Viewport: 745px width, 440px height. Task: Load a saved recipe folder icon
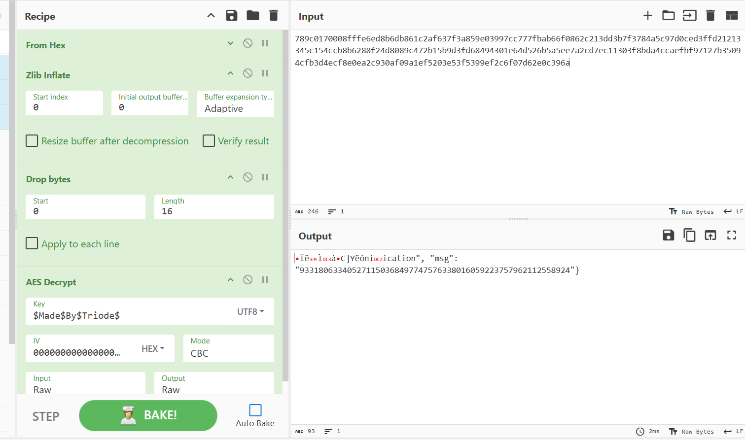253,16
